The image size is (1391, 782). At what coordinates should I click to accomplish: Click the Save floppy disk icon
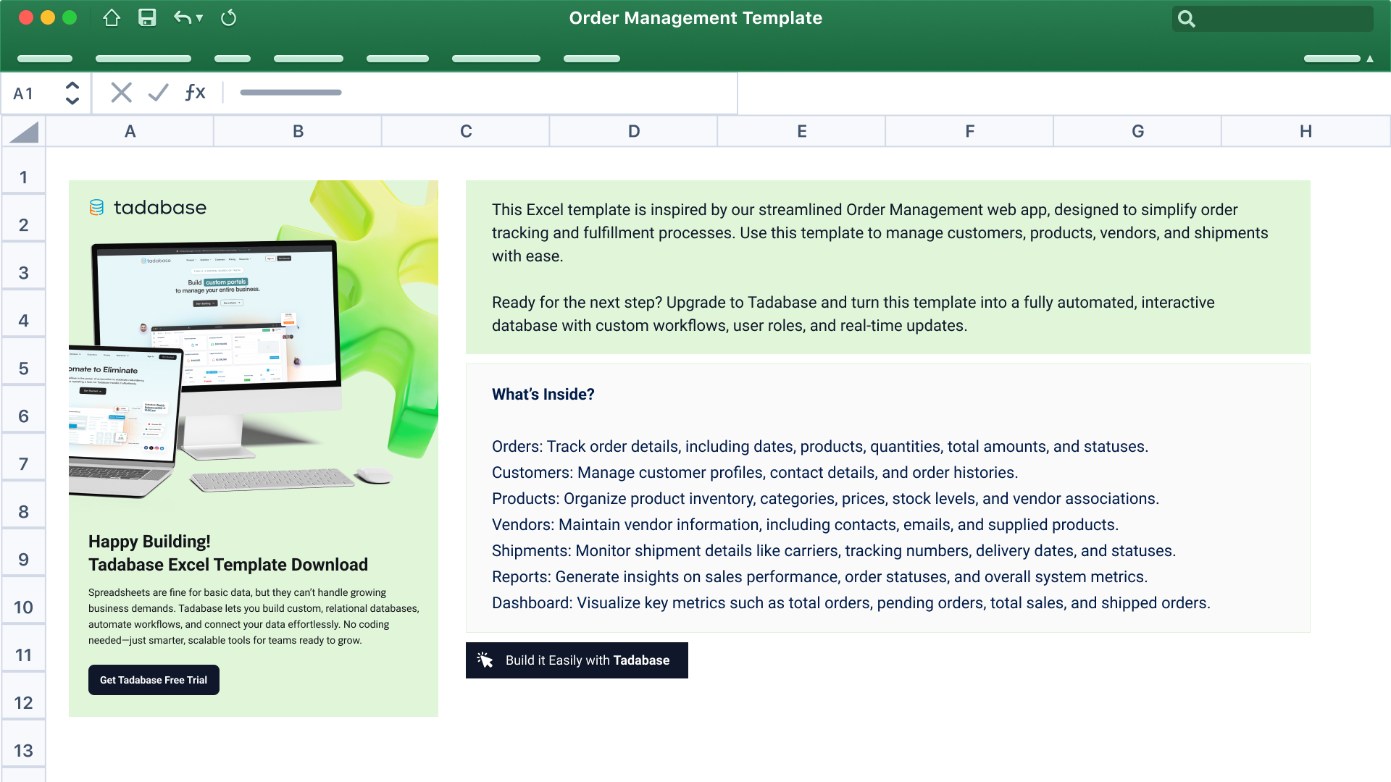[x=147, y=18]
